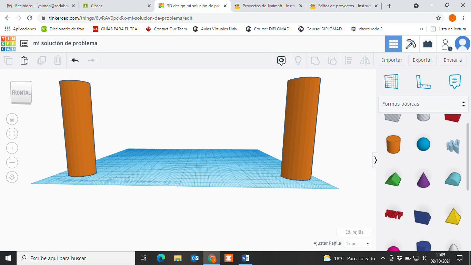Viewport: 471px width, 265px height.
Task: Click the Duplicate and repeat icon
Action: (x=41, y=60)
